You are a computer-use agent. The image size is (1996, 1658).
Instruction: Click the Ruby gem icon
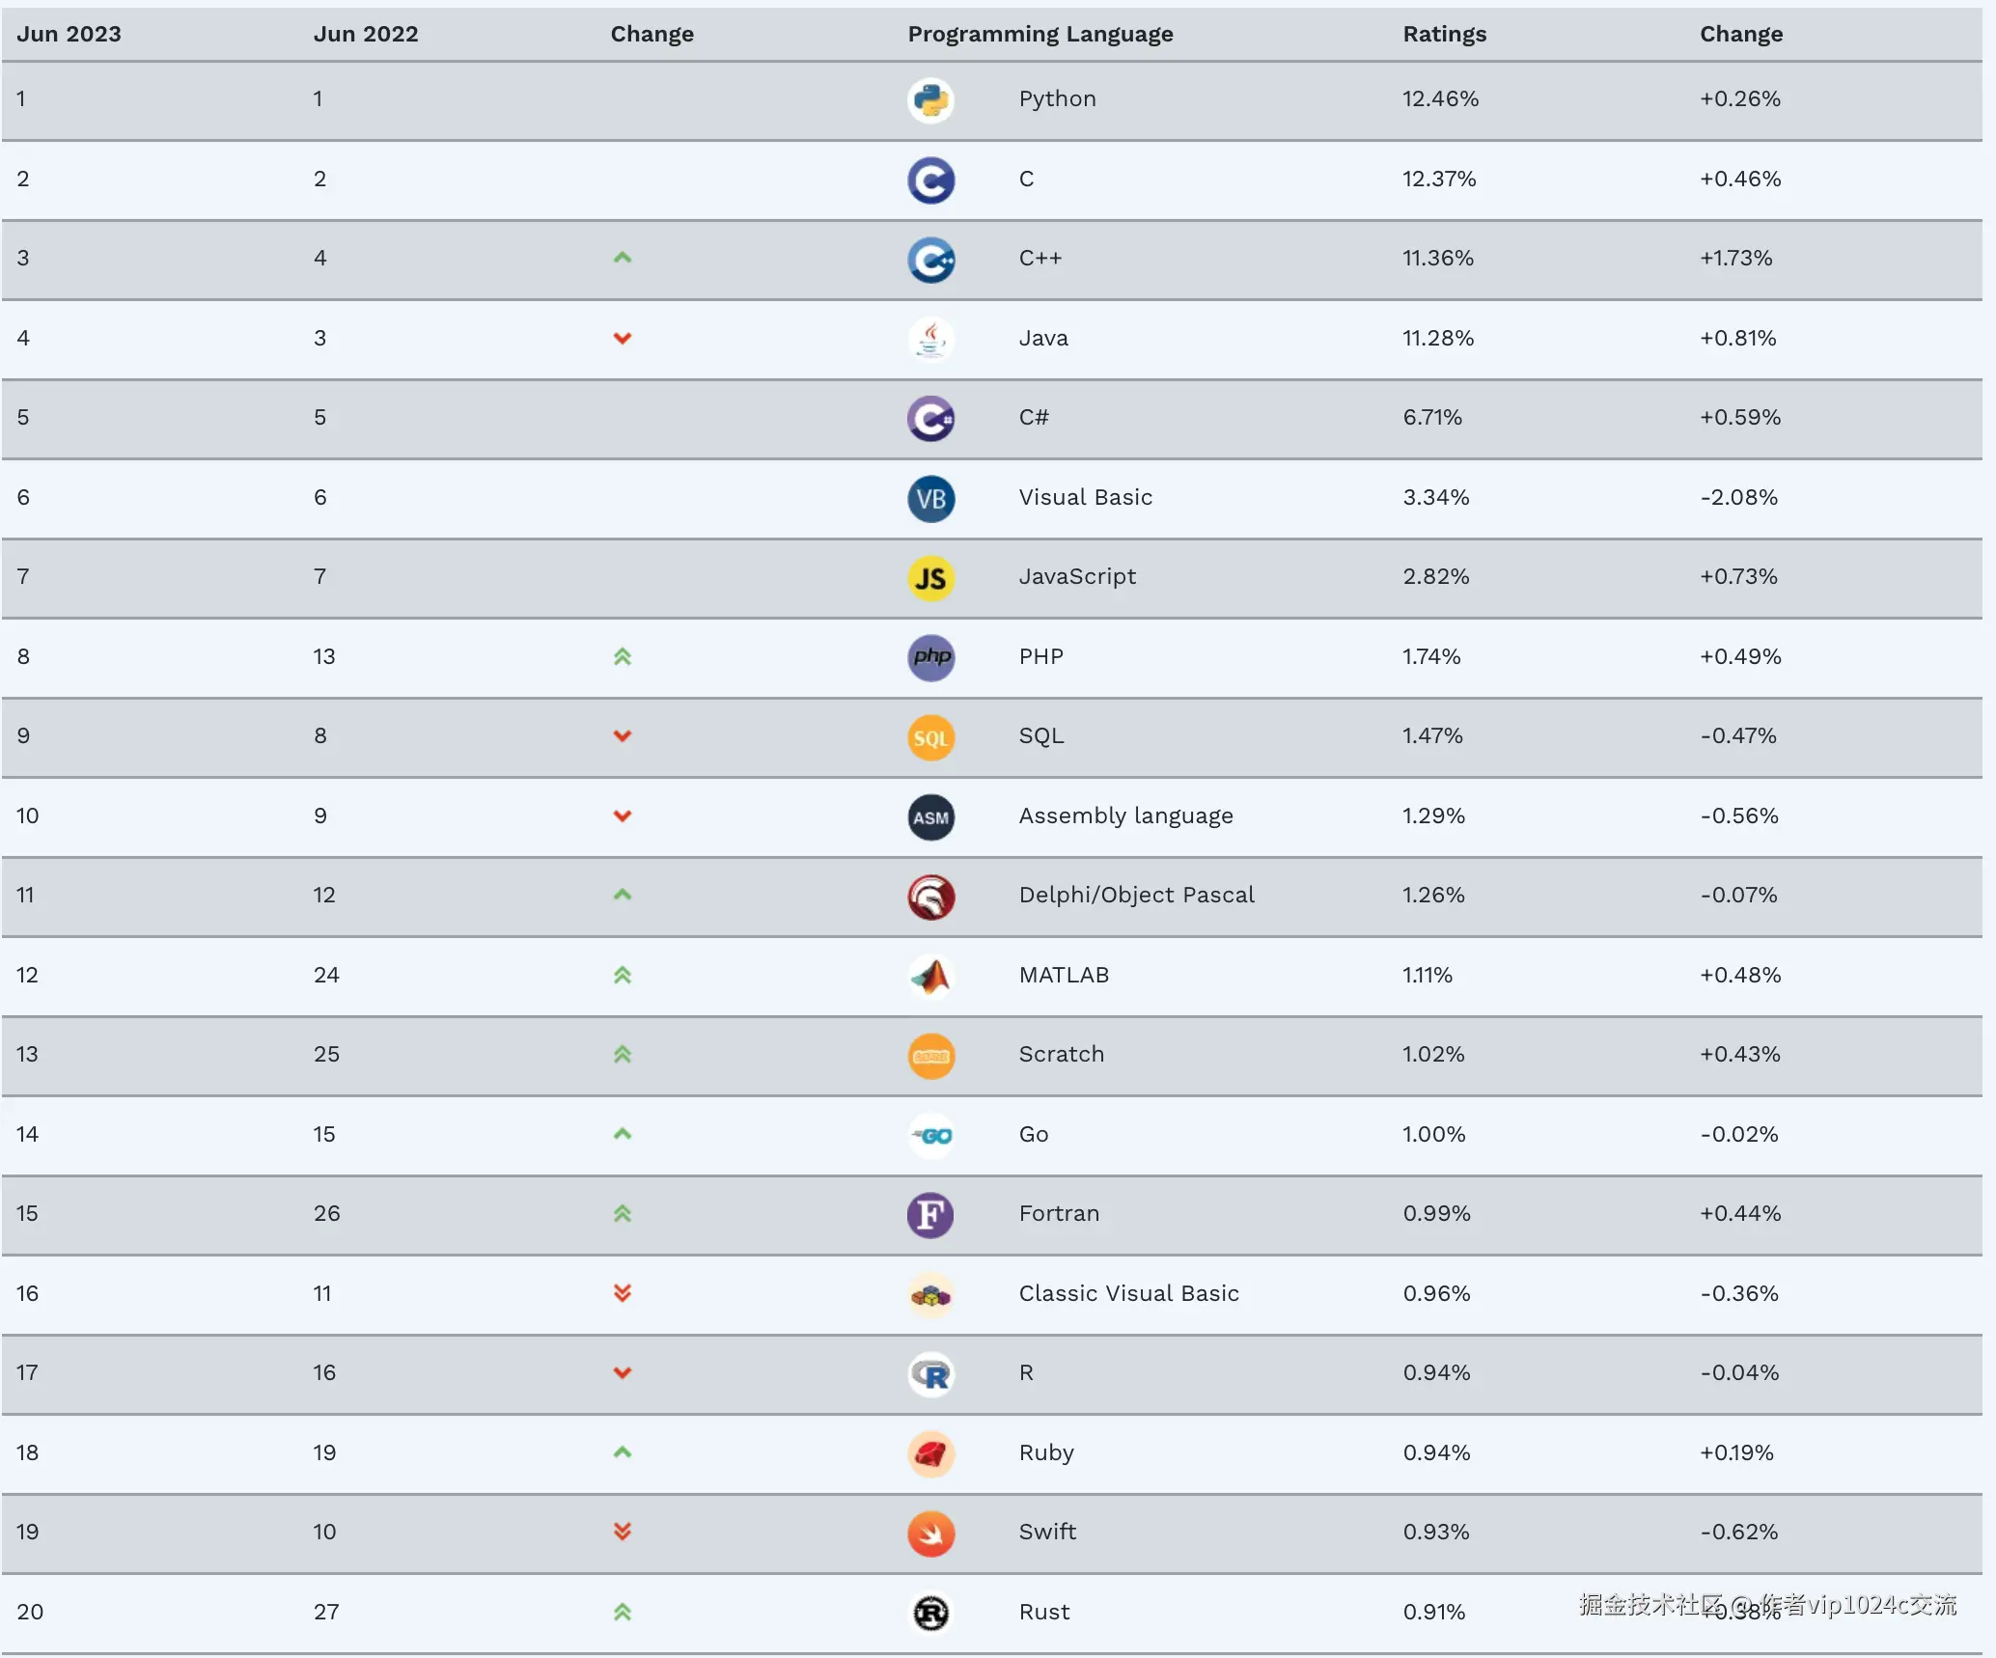click(930, 1453)
